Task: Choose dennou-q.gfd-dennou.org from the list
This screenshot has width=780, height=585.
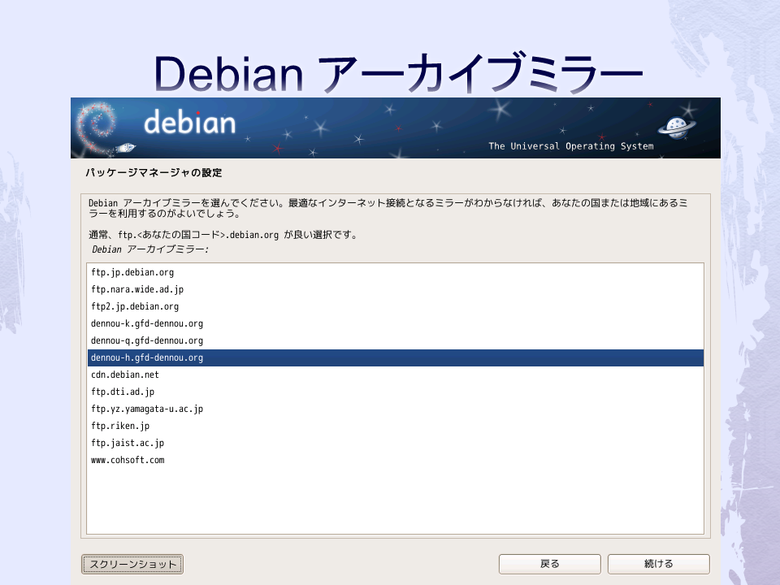Action: (396, 340)
